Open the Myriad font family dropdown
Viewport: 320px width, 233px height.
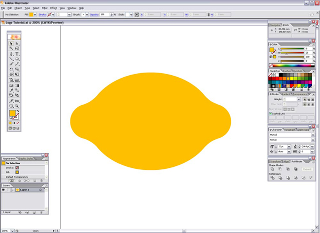[313, 135]
